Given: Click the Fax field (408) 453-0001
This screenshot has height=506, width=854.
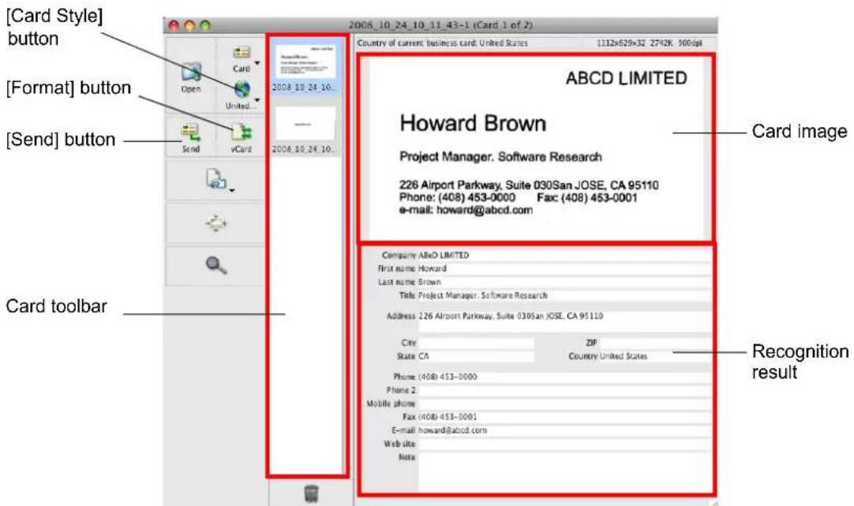Looking at the screenshot, I should (x=564, y=417).
